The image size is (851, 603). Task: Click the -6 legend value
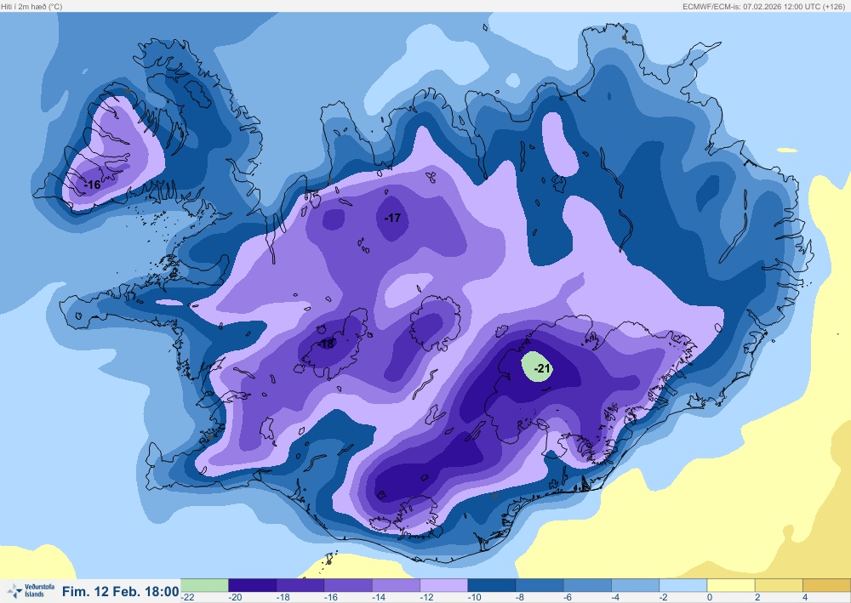point(568,598)
